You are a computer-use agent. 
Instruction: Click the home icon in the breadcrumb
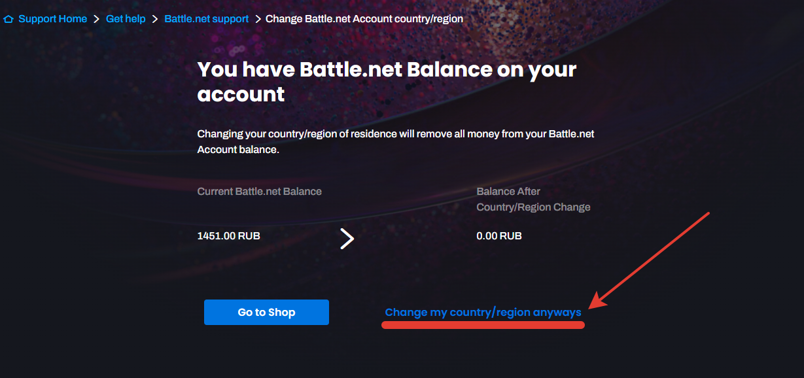pyautogui.click(x=9, y=20)
